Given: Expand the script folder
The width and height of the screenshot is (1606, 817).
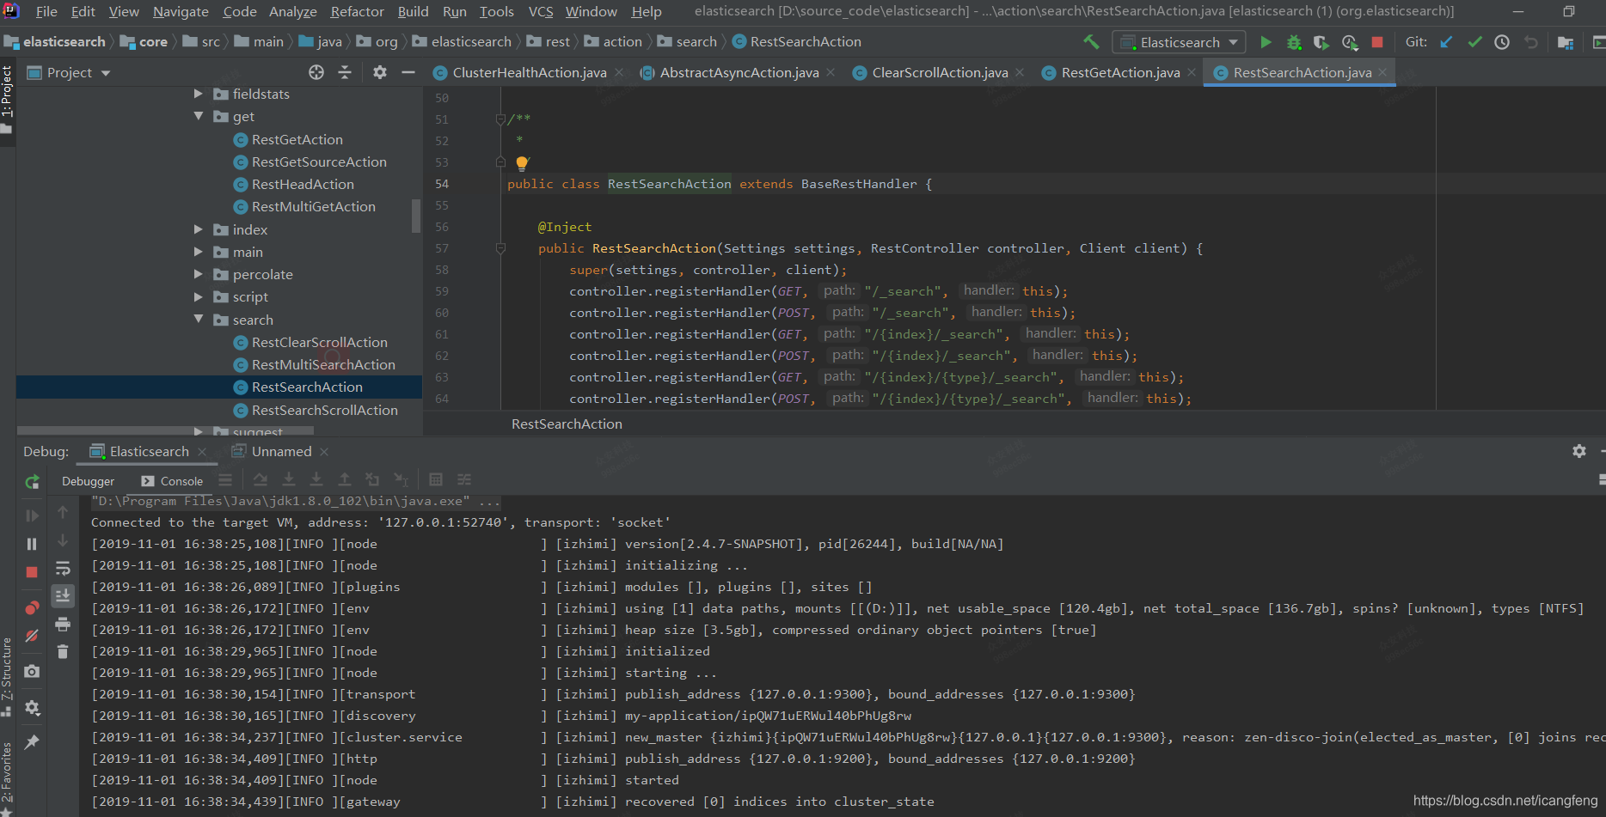Looking at the screenshot, I should tap(199, 296).
